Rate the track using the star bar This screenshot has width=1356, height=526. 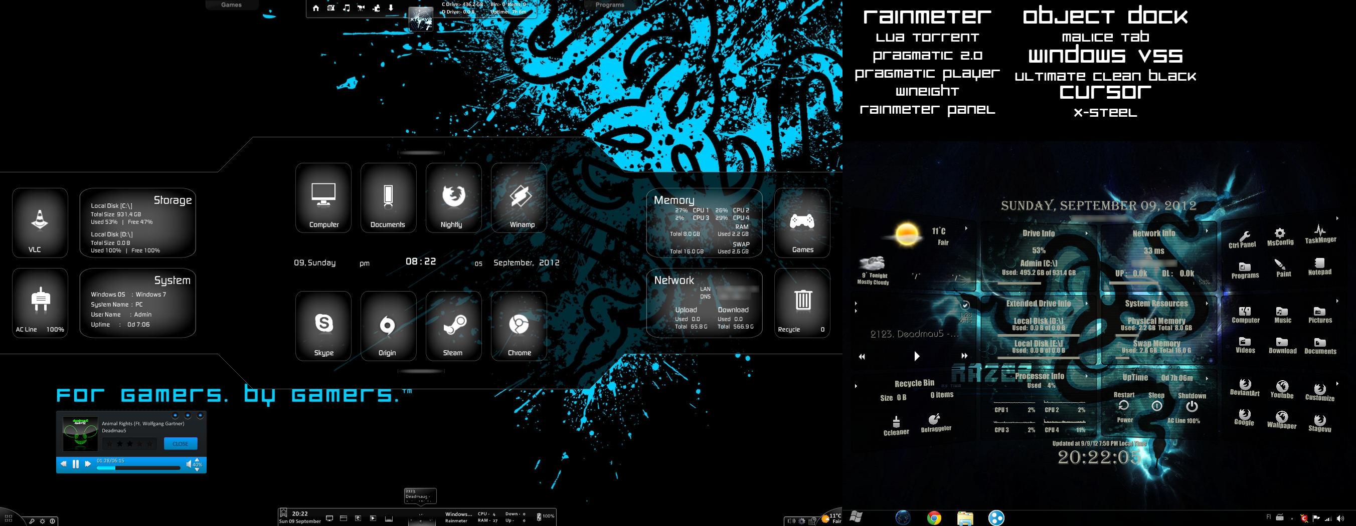130,443
